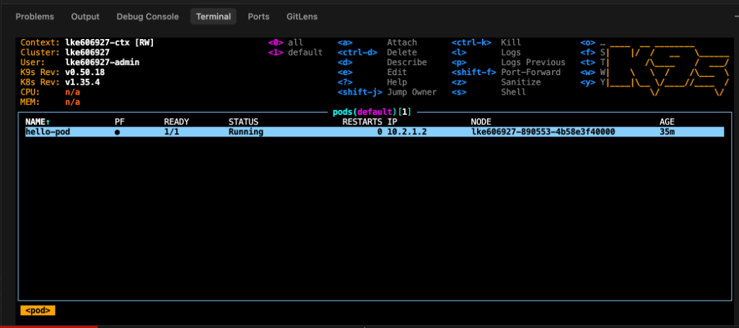Click the <ctrl-d> Delete hint
The height and width of the screenshot is (328, 739).
pos(377,53)
